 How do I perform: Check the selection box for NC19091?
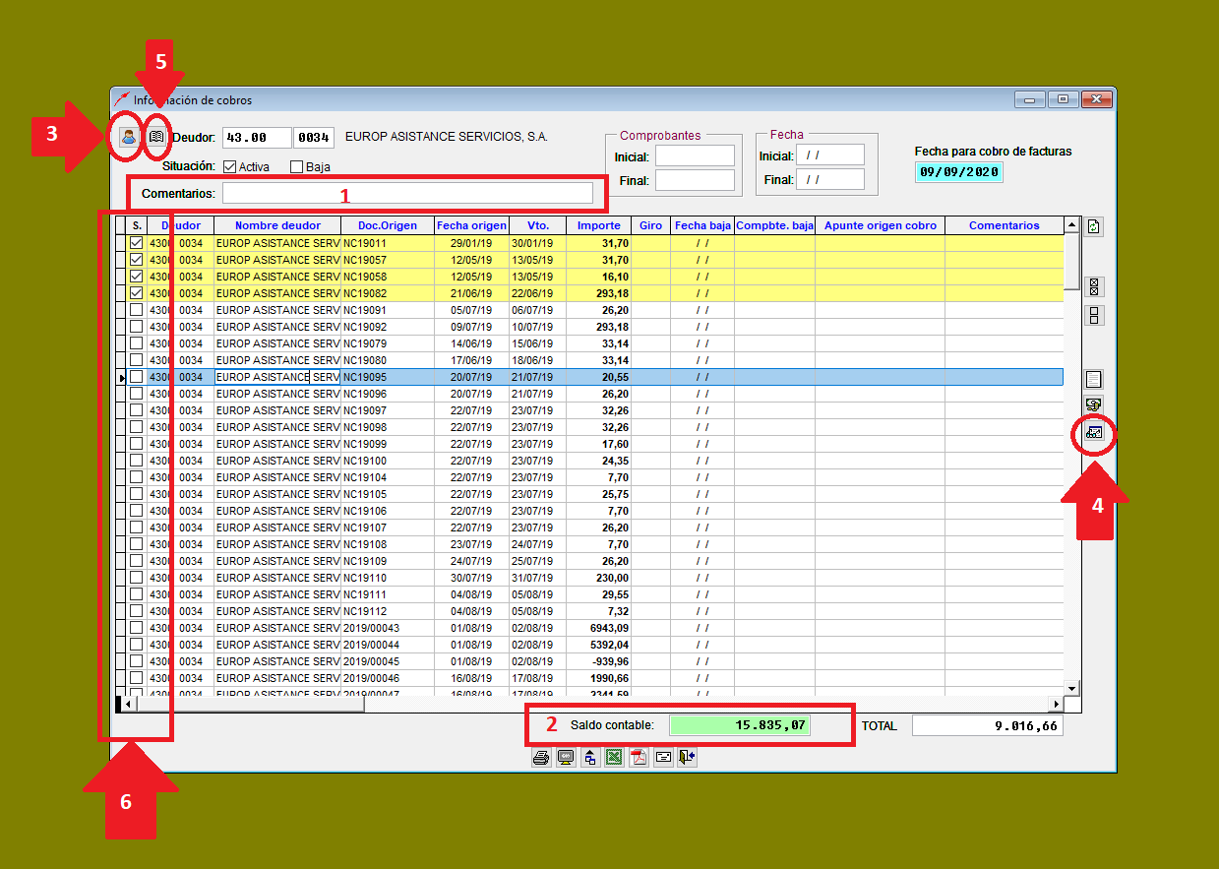[x=137, y=310]
